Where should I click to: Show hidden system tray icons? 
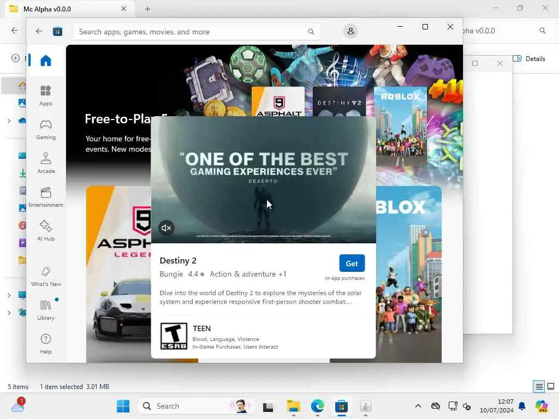point(418,406)
